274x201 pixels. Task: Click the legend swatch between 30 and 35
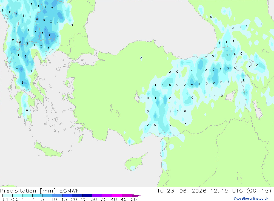click(97, 196)
